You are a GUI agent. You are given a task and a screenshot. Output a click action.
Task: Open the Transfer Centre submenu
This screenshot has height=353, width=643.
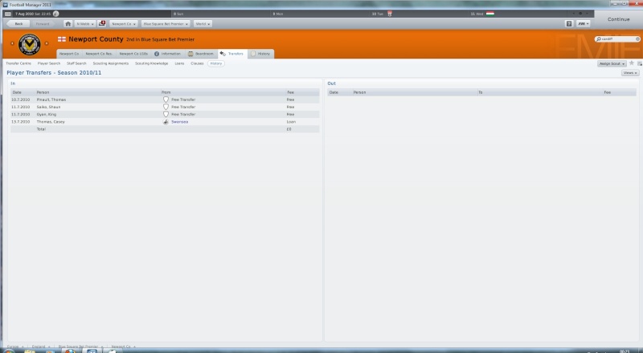[18, 63]
